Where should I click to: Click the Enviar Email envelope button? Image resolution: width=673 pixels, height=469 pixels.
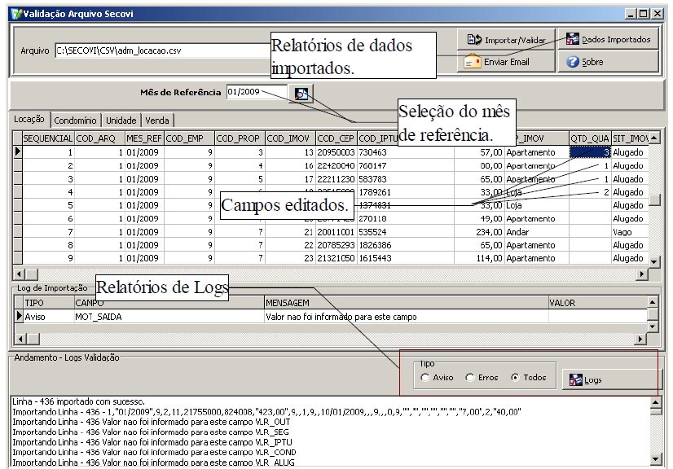[498, 62]
